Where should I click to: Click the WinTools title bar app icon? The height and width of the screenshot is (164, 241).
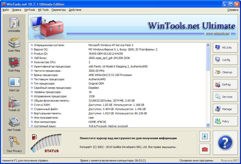point(3,4)
